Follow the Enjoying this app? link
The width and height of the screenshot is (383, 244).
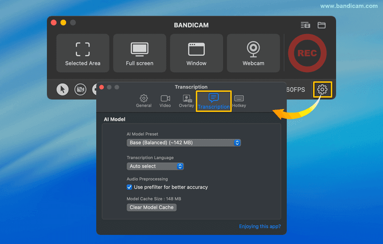click(260, 226)
